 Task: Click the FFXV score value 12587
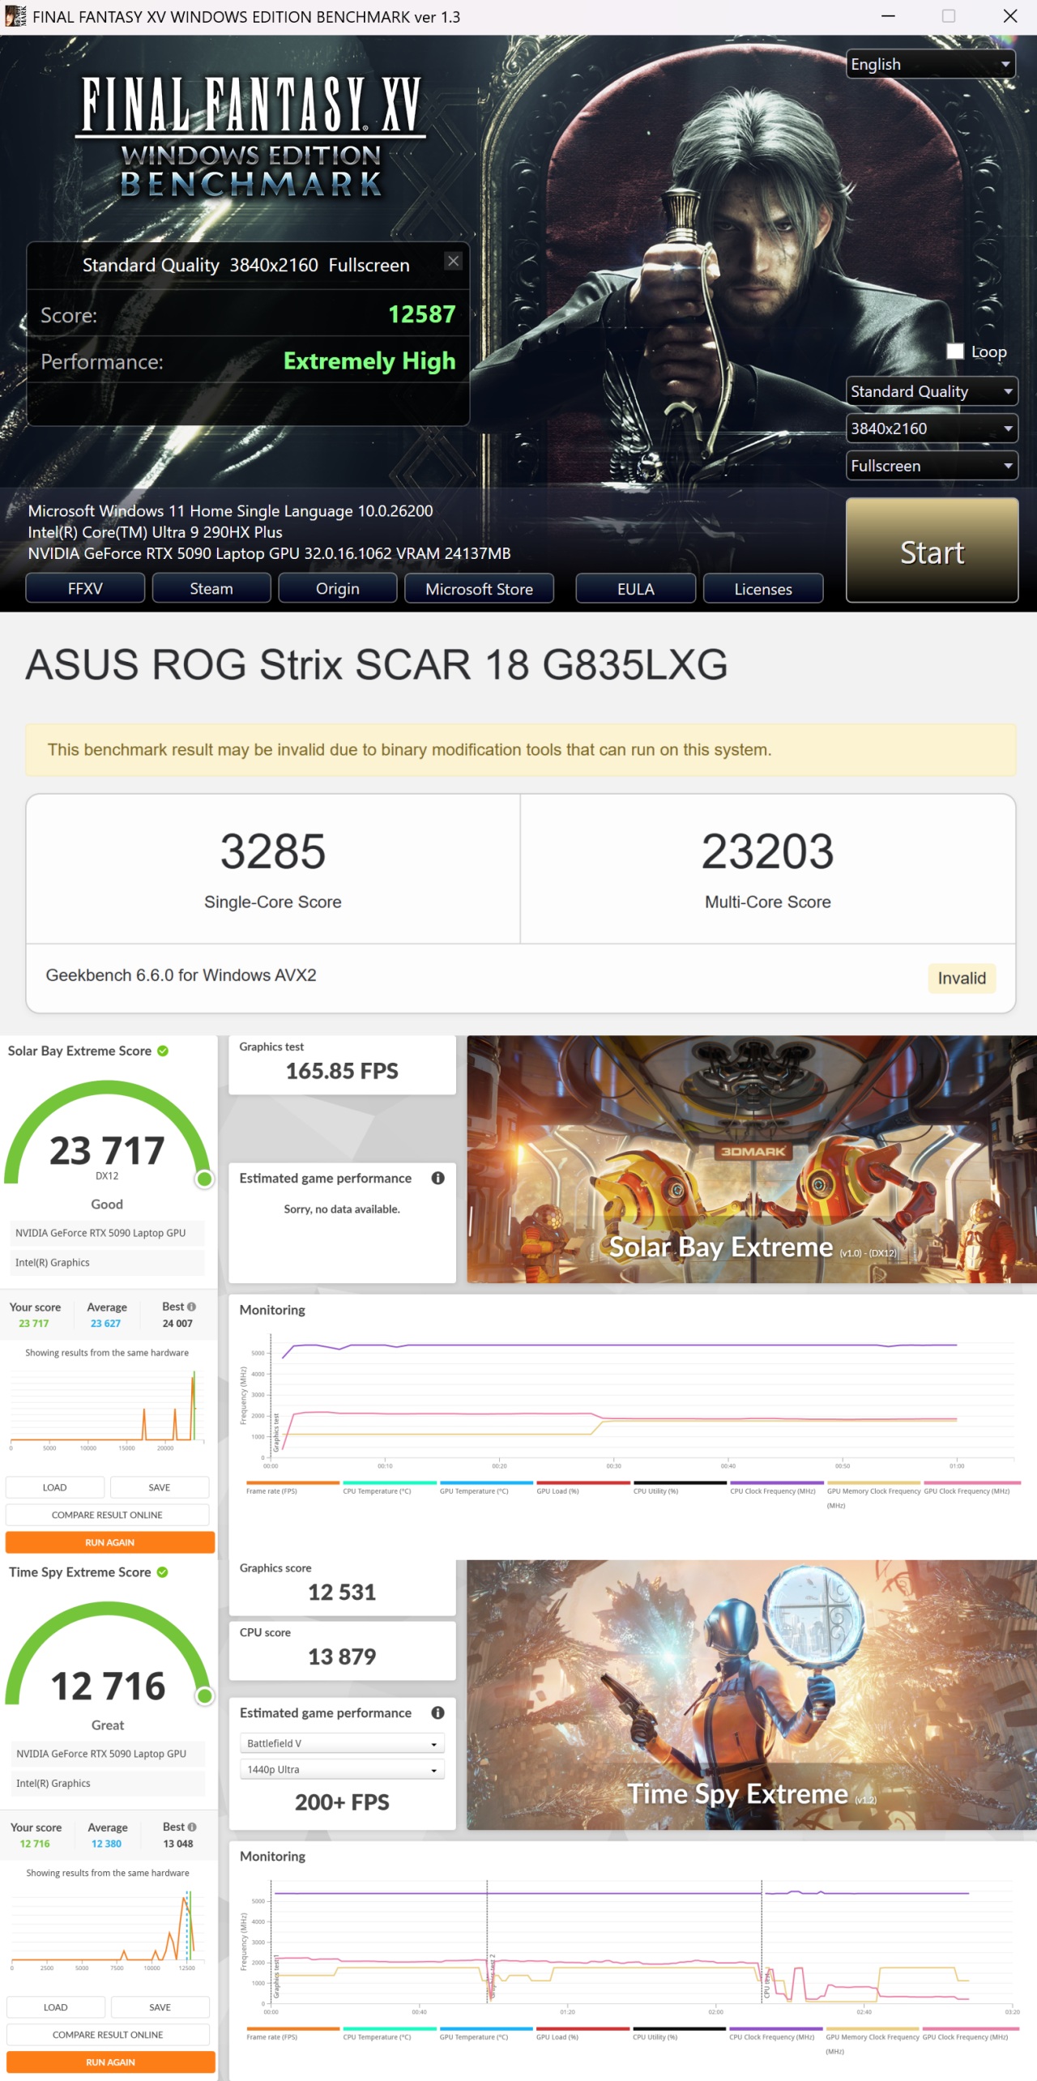coord(422,314)
